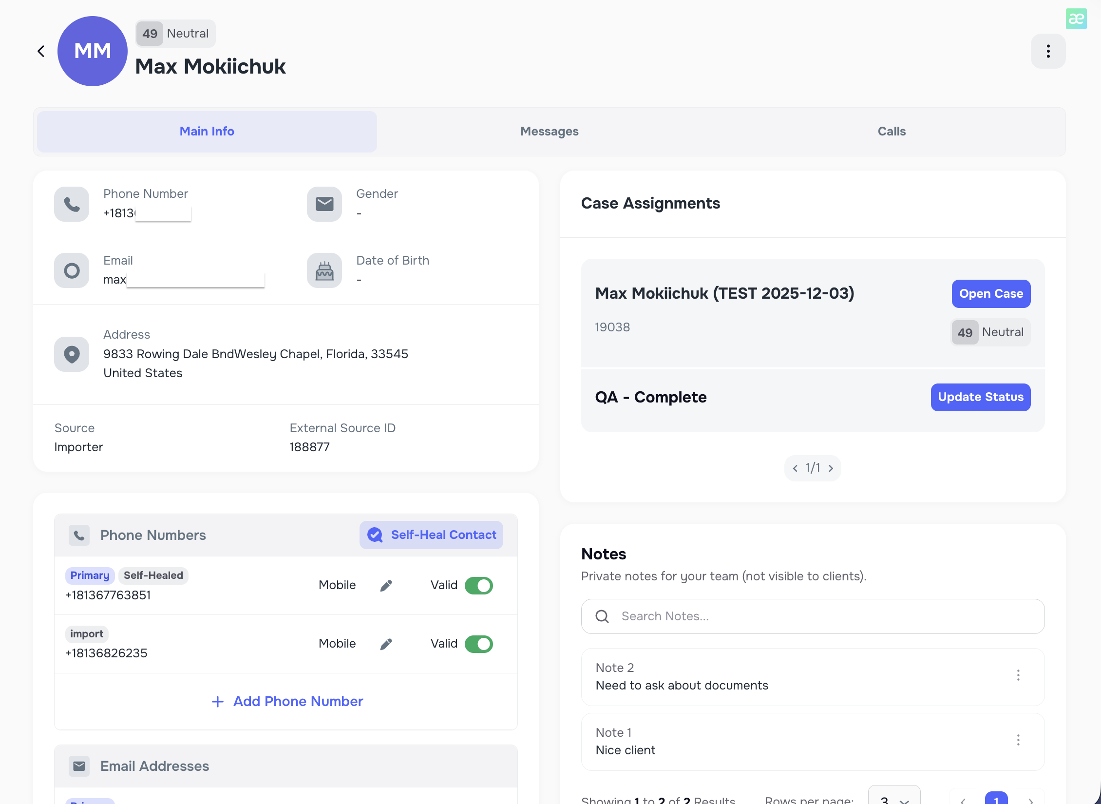1101x804 pixels.
Task: Click the green extension icon top right
Action: point(1076,19)
